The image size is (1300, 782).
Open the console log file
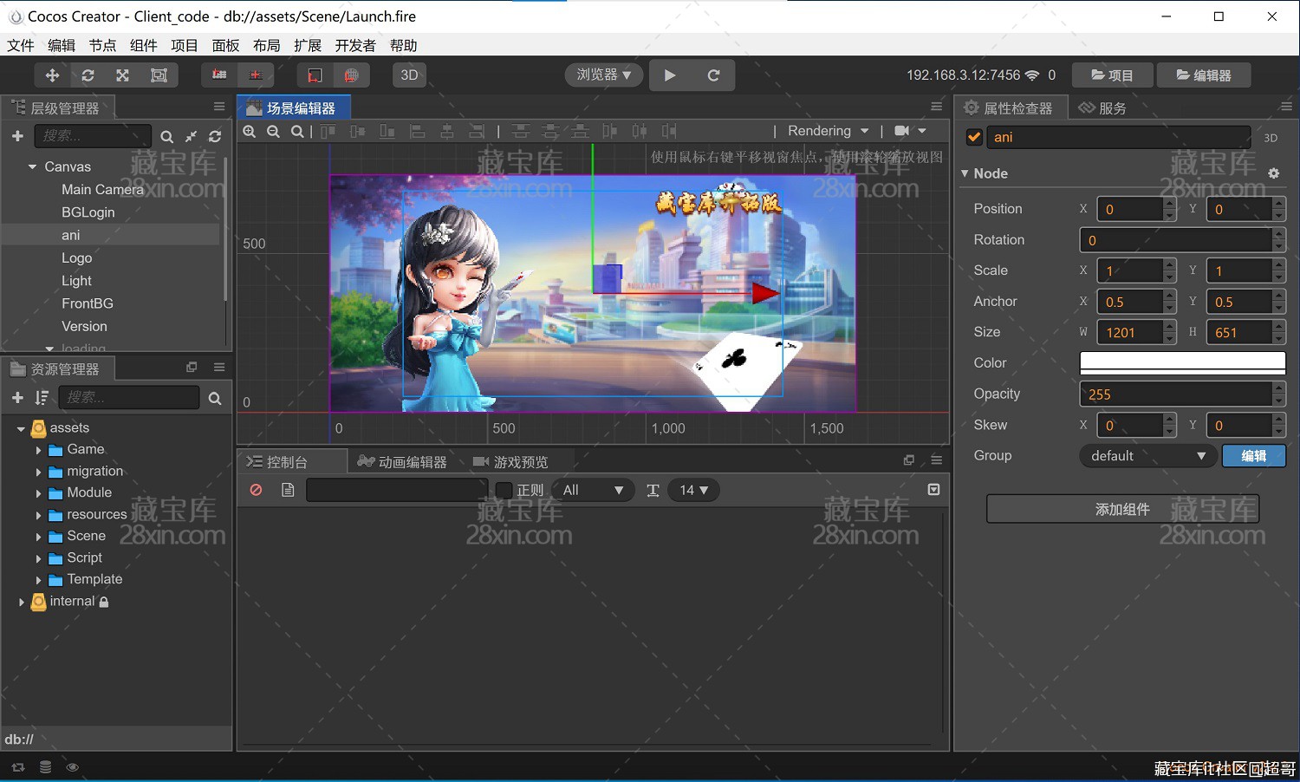(x=288, y=490)
